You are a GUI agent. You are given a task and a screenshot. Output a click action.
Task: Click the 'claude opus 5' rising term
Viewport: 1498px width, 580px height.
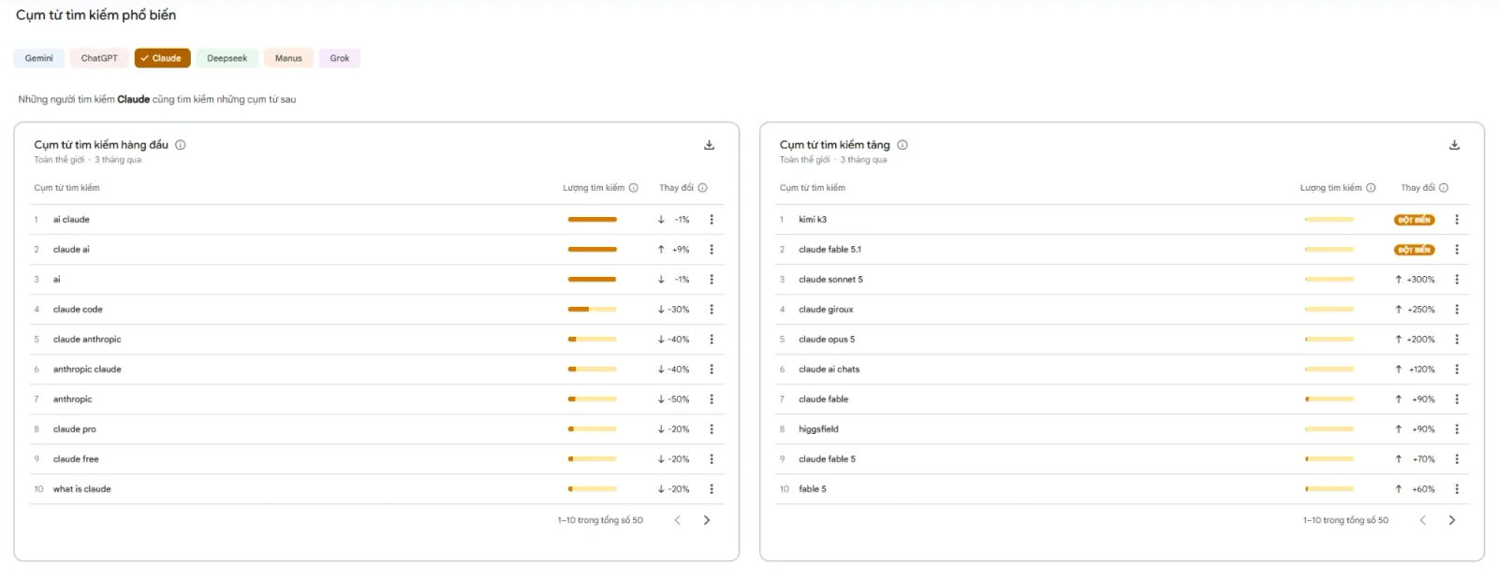pyautogui.click(x=827, y=340)
